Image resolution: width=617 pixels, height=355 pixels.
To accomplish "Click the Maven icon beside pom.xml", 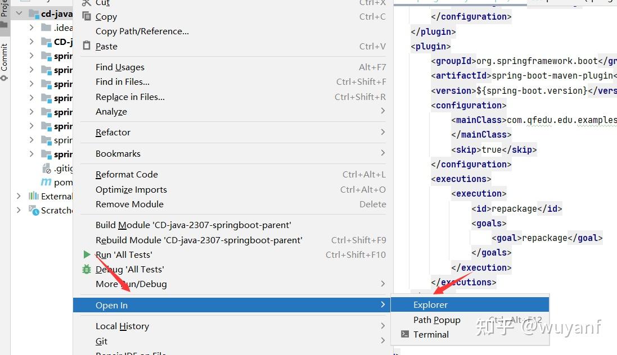I will coord(46,182).
